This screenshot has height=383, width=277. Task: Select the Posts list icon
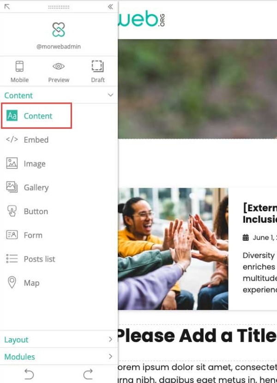point(12,259)
